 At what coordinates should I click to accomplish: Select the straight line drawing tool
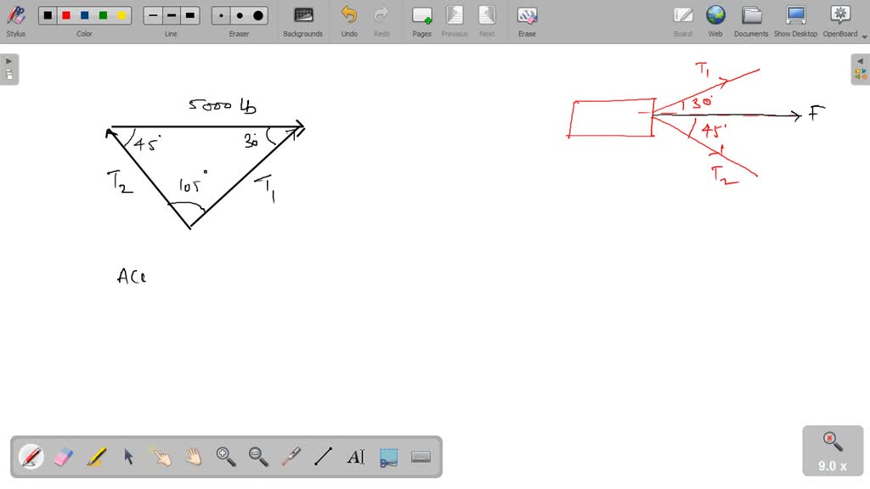324,457
